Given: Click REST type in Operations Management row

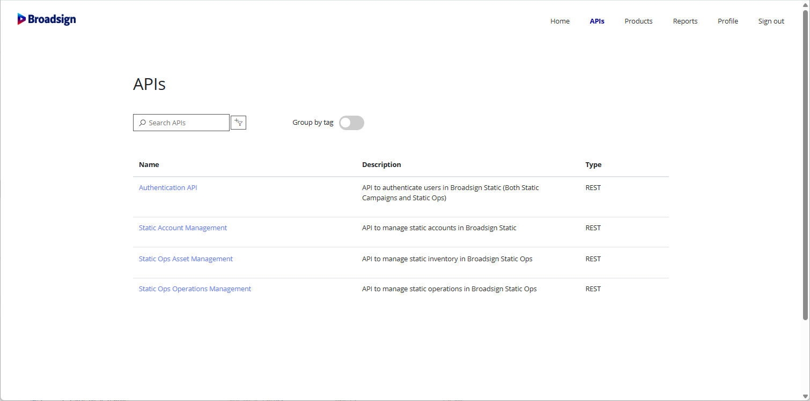Looking at the screenshot, I should (593, 289).
